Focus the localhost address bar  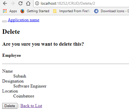81,4
